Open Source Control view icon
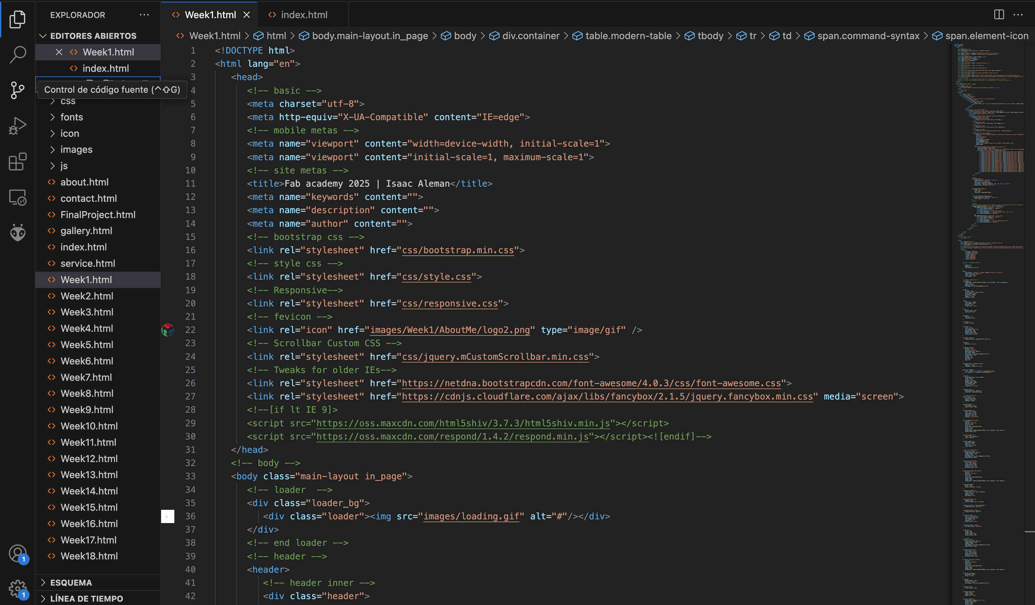The image size is (1035, 605). point(17,90)
